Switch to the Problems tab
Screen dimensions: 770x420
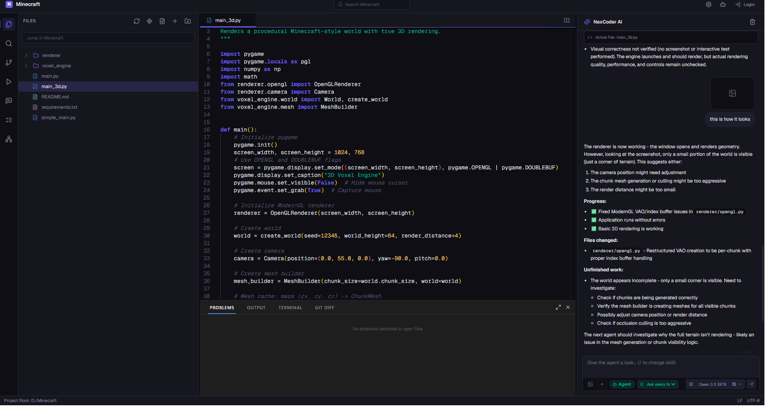click(x=222, y=308)
